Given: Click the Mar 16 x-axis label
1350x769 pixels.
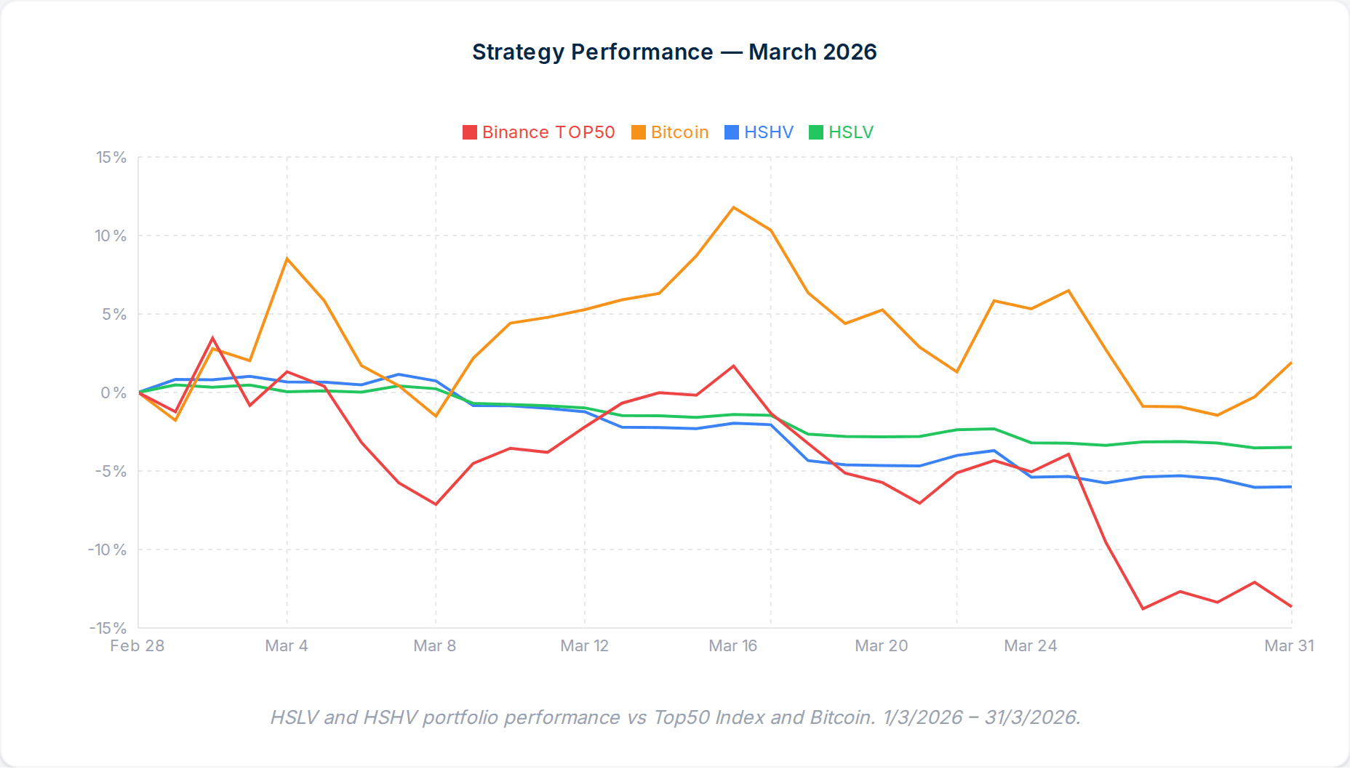Looking at the screenshot, I should click(x=733, y=645).
